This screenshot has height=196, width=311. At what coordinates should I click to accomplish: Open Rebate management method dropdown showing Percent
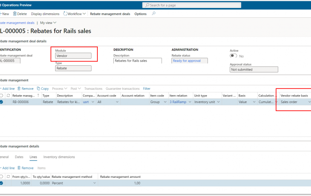coord(95,183)
